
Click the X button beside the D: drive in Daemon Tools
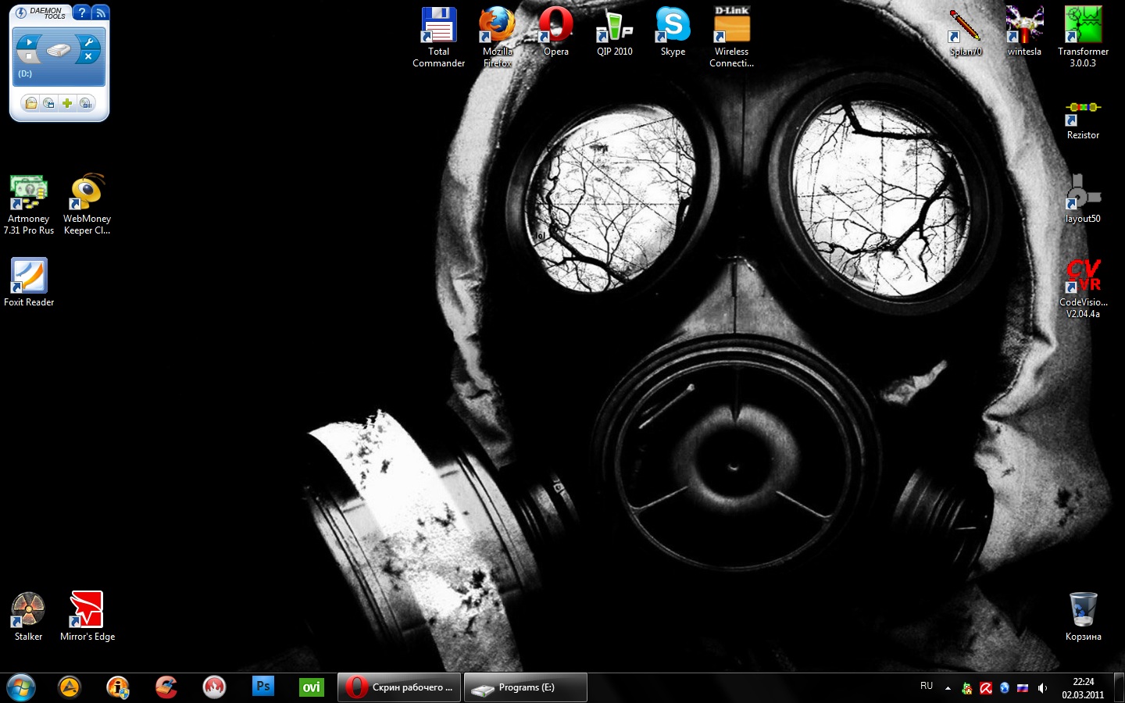click(x=88, y=56)
